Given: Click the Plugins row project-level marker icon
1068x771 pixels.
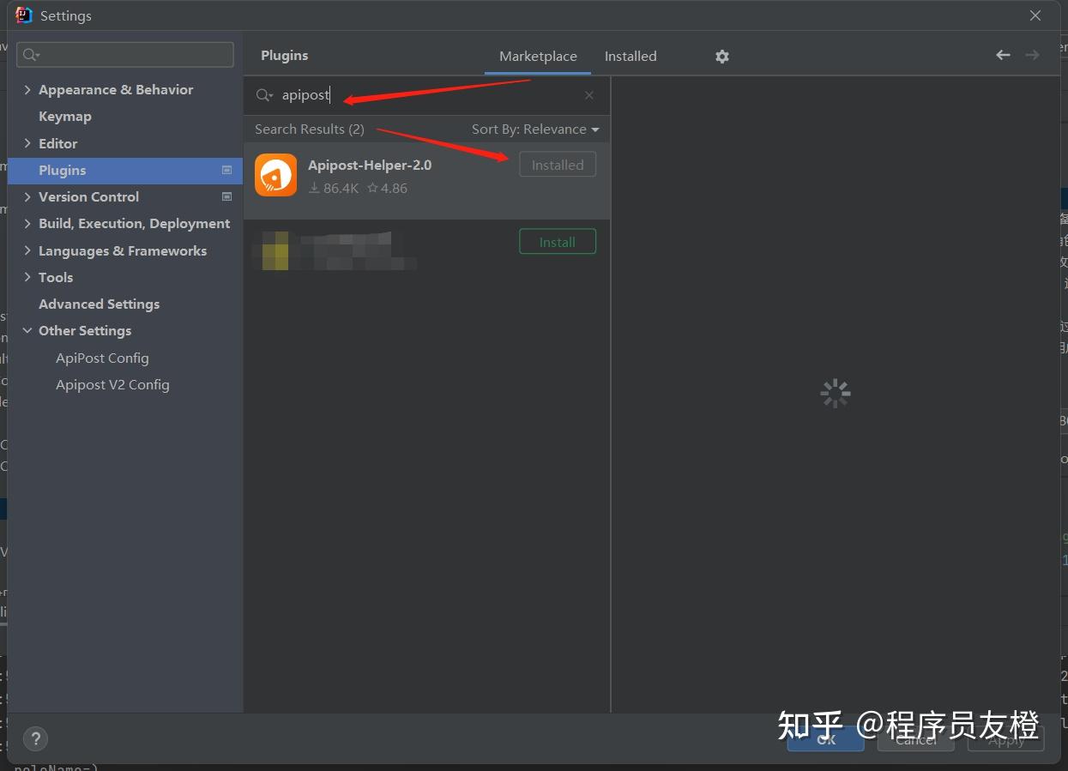Looking at the screenshot, I should tap(226, 170).
